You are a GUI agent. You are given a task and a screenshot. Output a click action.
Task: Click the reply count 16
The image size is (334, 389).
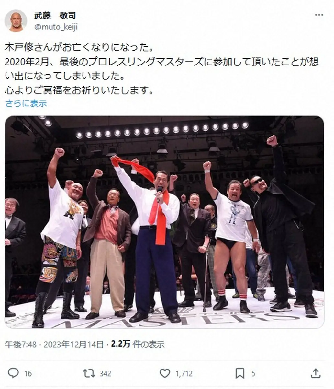coord(28,373)
